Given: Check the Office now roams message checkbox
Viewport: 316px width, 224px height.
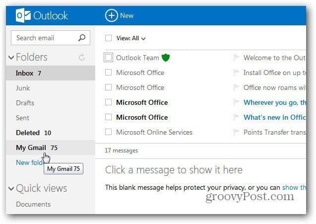Looking at the screenshot, I should [x=108, y=87].
